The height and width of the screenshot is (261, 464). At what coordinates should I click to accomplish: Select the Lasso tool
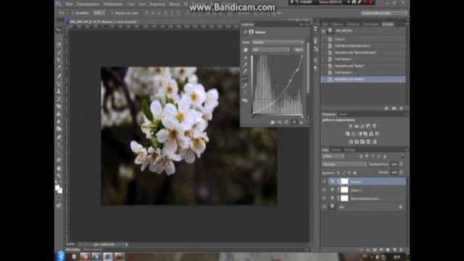(59, 45)
